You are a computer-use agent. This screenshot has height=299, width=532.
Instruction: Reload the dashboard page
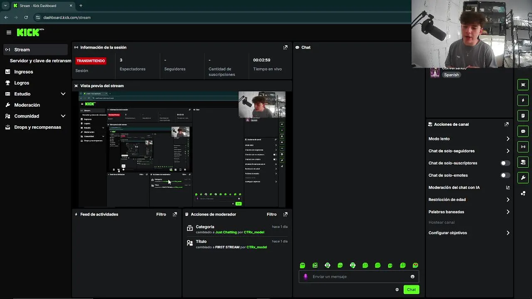pos(26,17)
